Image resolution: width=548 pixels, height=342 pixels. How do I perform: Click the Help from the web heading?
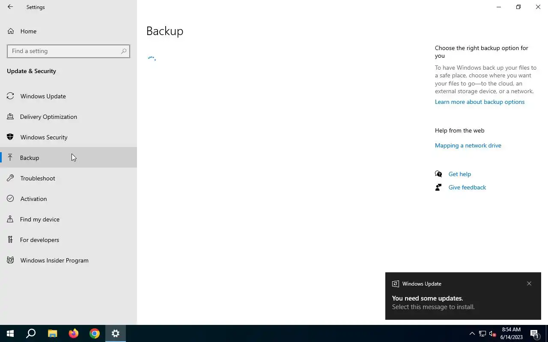[x=459, y=130]
